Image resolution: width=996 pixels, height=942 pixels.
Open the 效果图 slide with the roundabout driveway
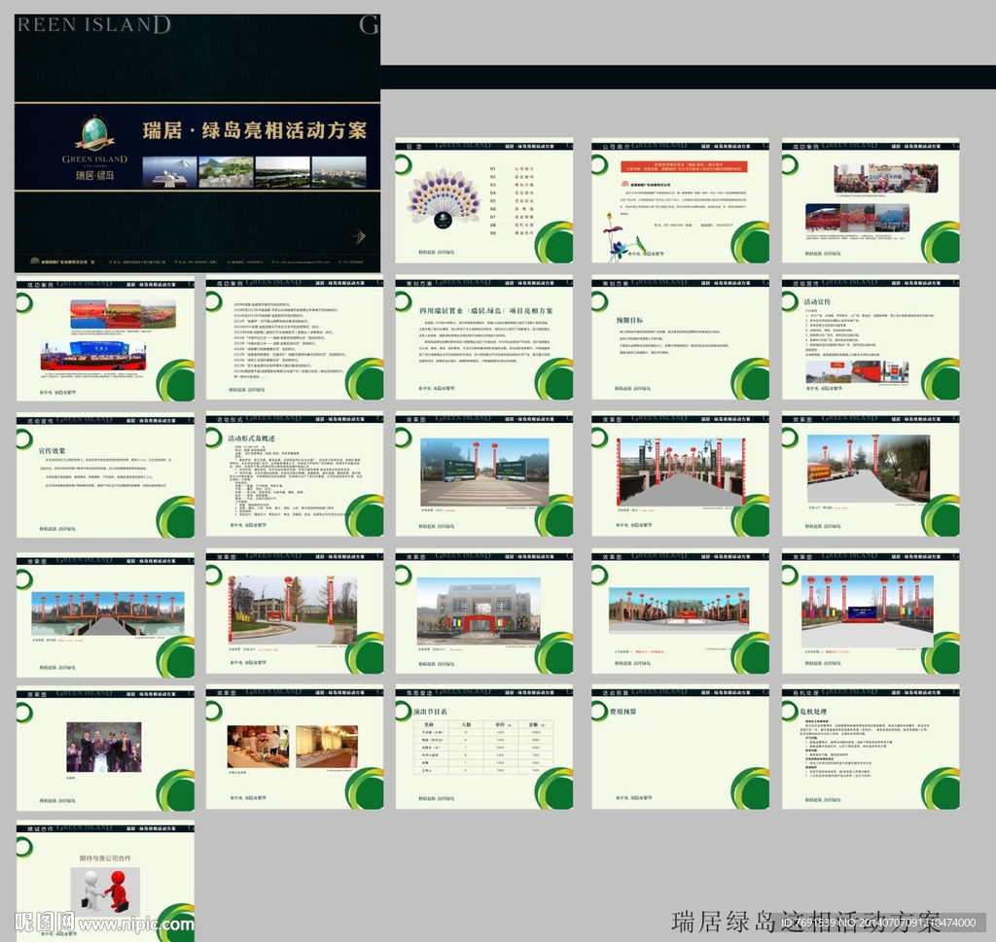[295, 612]
